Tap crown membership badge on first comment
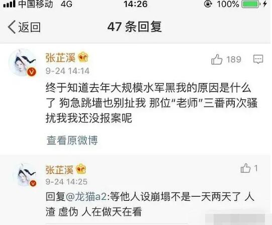This screenshot has height=225, width=272. (x=83, y=57)
